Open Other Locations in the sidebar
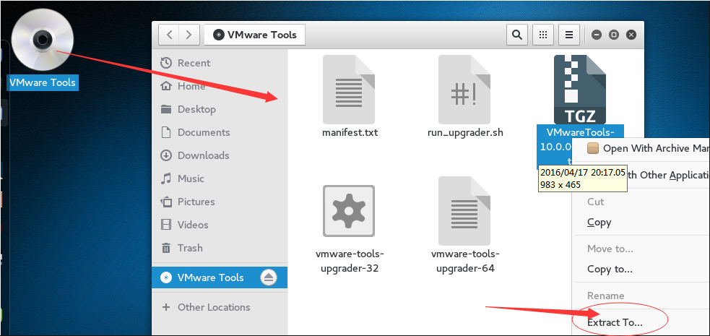This screenshot has width=710, height=336. tap(220, 307)
